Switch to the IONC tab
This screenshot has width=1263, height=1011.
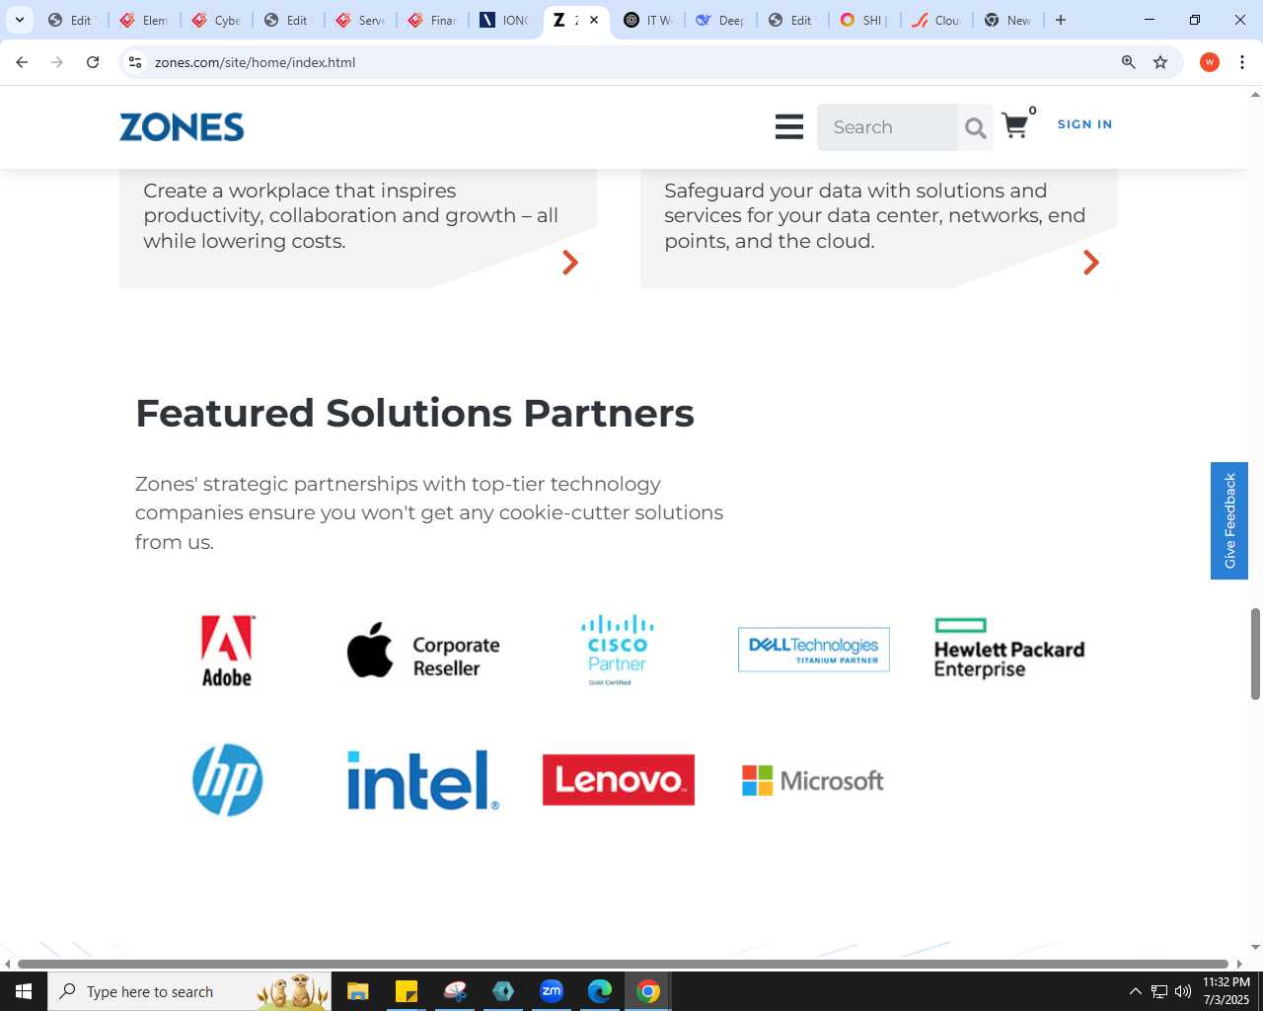click(x=505, y=20)
